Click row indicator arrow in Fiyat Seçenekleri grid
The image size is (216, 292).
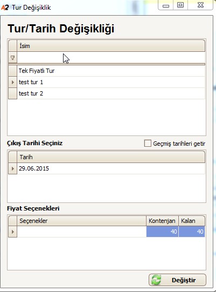click(x=12, y=232)
